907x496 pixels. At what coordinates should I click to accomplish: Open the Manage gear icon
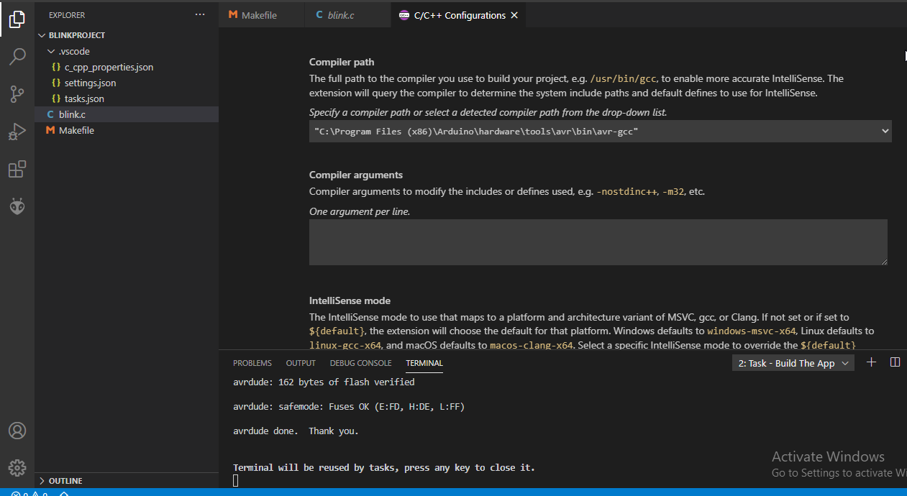17,467
